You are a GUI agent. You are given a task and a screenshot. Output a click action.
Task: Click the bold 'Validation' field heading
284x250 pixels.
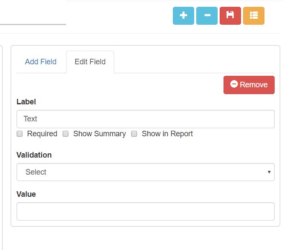click(x=34, y=155)
